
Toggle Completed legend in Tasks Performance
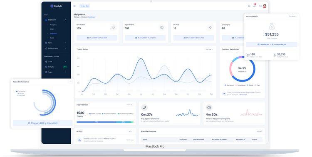click(21, 92)
